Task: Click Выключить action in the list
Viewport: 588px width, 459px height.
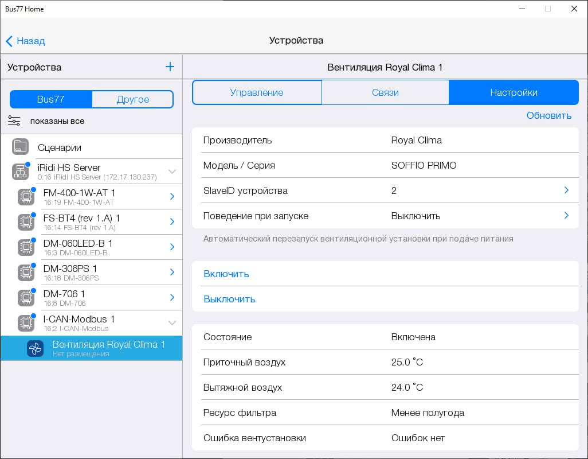Action: (x=229, y=299)
